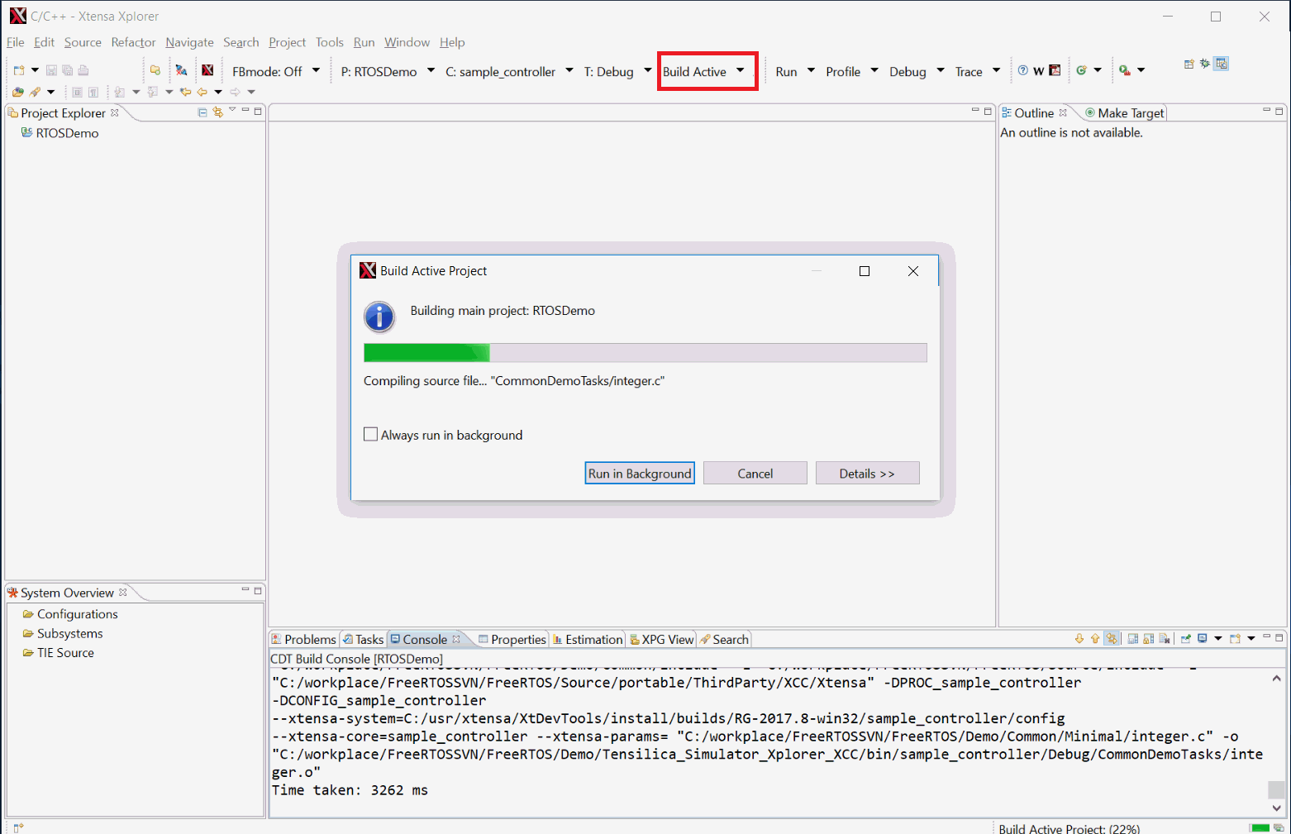Image resolution: width=1291 pixels, height=834 pixels.
Task: Select Subsystems folder in System Overview
Action: [63, 633]
